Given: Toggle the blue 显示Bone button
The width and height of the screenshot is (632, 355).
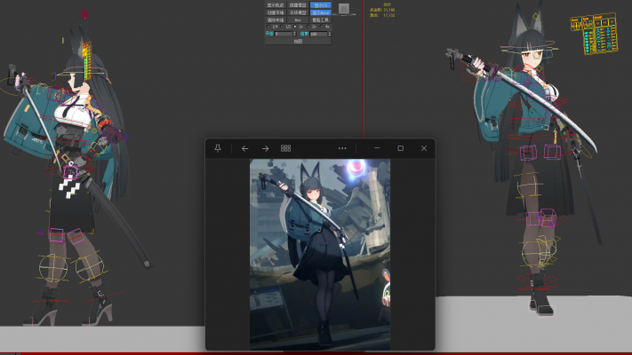Looking at the screenshot, I should [x=321, y=13].
